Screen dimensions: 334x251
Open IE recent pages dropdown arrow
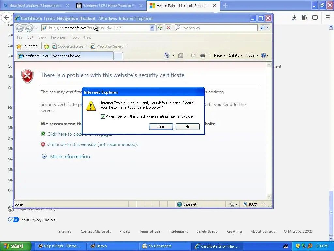(36, 28)
